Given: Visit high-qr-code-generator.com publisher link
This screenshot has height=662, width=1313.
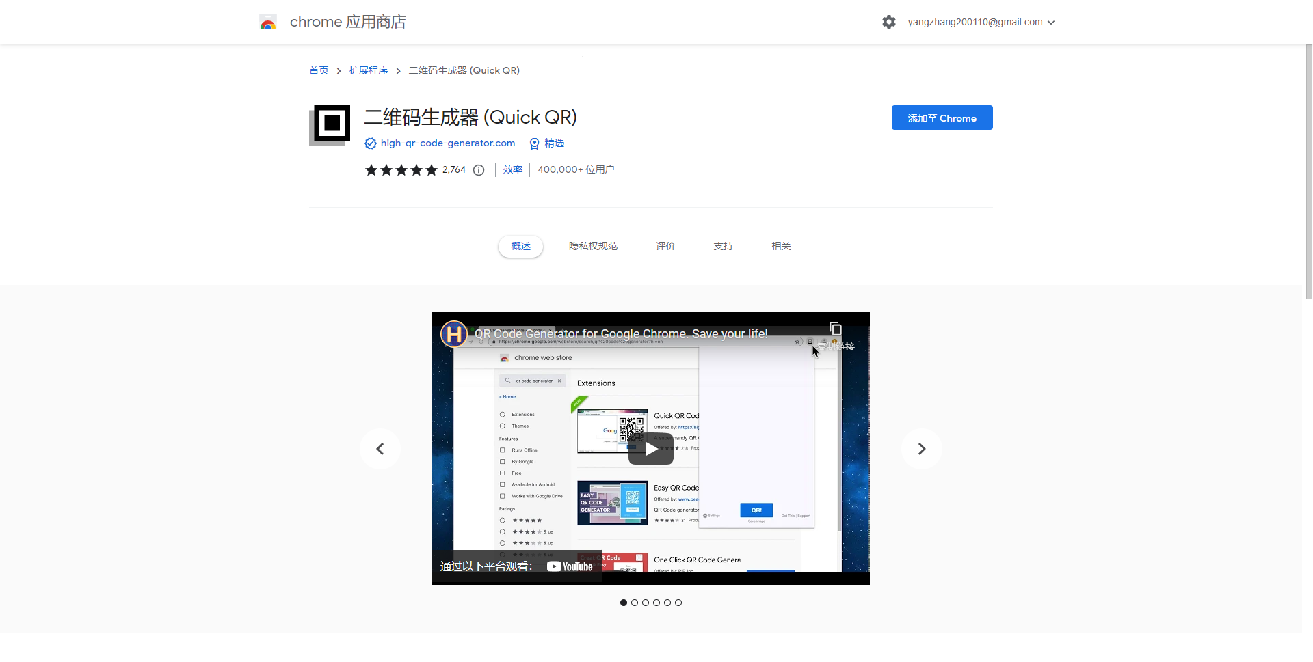Looking at the screenshot, I should pyautogui.click(x=448, y=143).
